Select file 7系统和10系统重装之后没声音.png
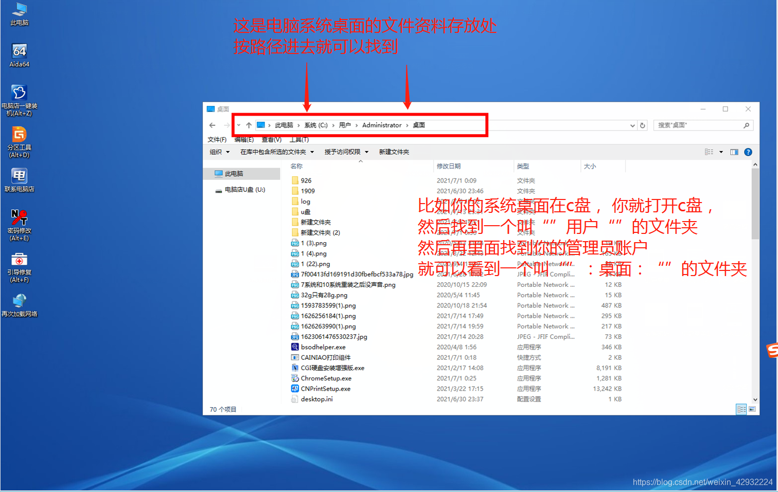Image resolution: width=778 pixels, height=492 pixels. [348, 284]
